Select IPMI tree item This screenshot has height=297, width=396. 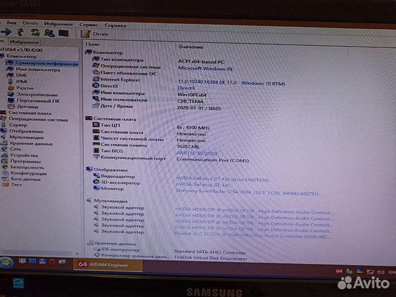[21, 81]
